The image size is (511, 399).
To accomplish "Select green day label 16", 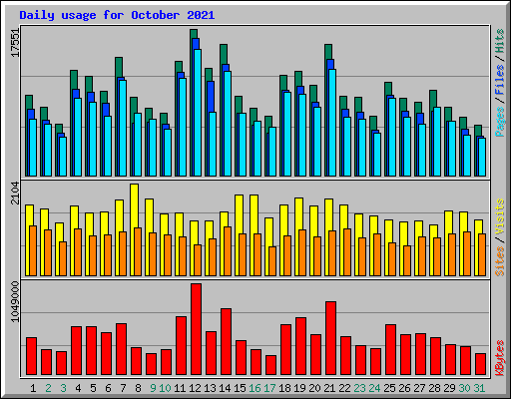I will (x=255, y=388).
